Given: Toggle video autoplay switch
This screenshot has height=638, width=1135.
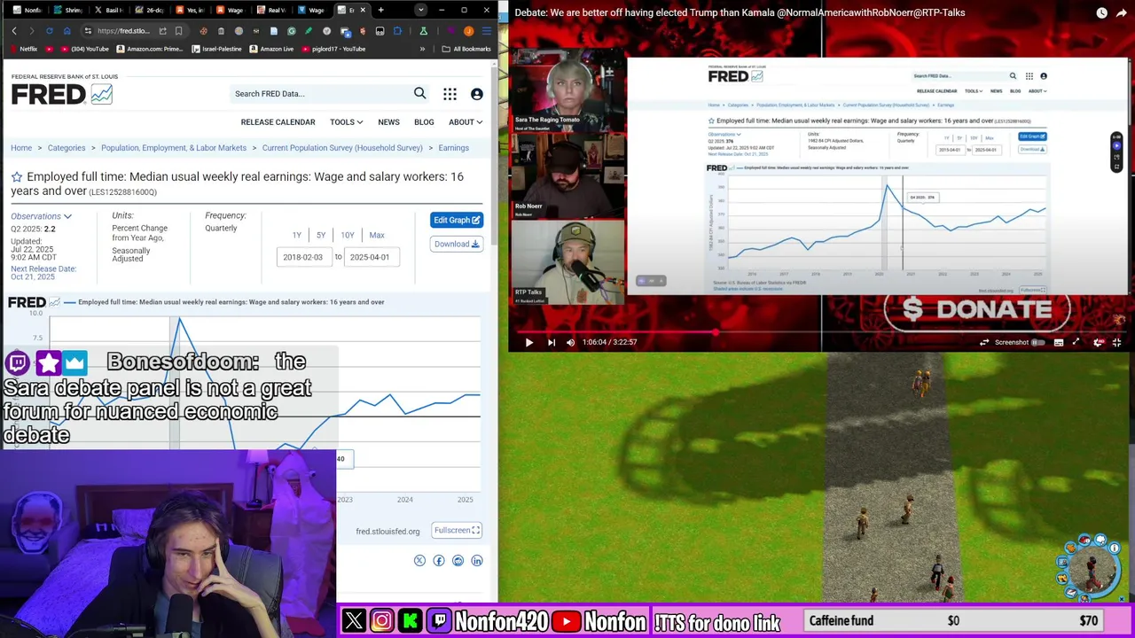Looking at the screenshot, I should click(x=1037, y=342).
